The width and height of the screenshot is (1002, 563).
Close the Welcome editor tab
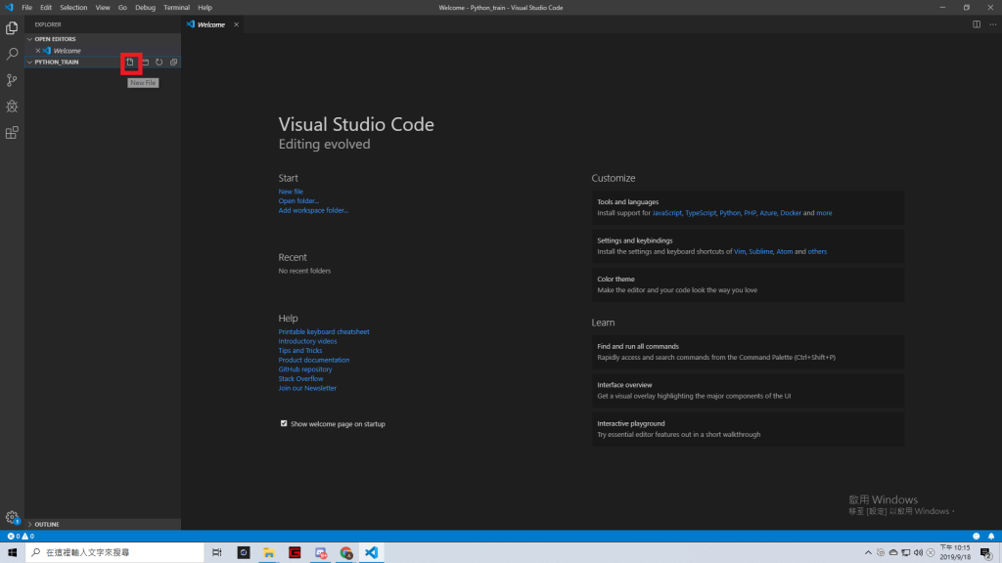(x=237, y=24)
